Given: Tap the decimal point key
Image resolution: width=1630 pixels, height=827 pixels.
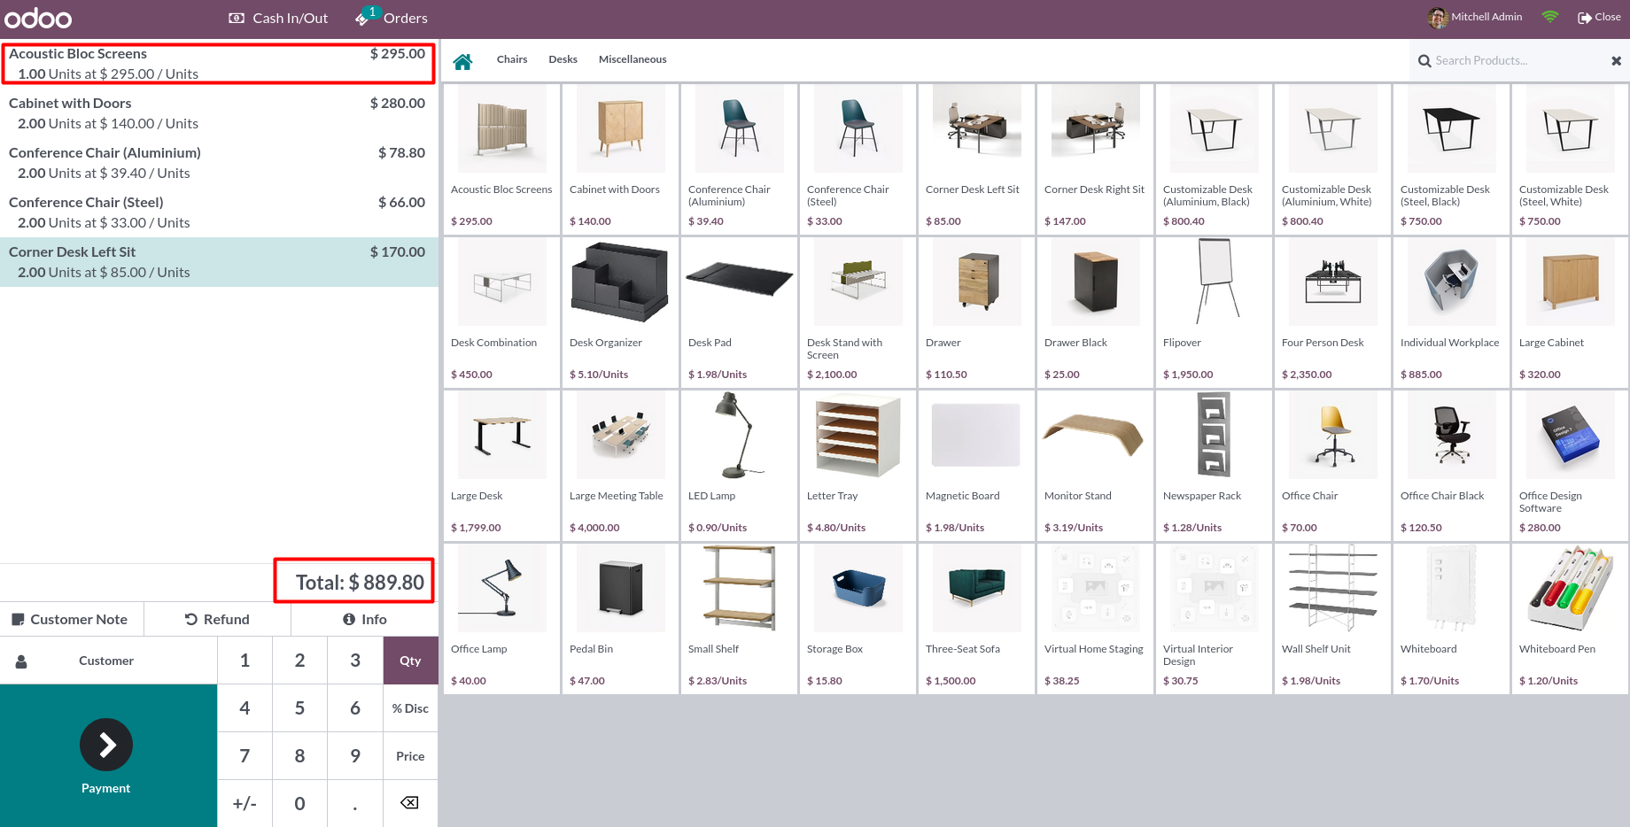Looking at the screenshot, I should [x=355, y=803].
